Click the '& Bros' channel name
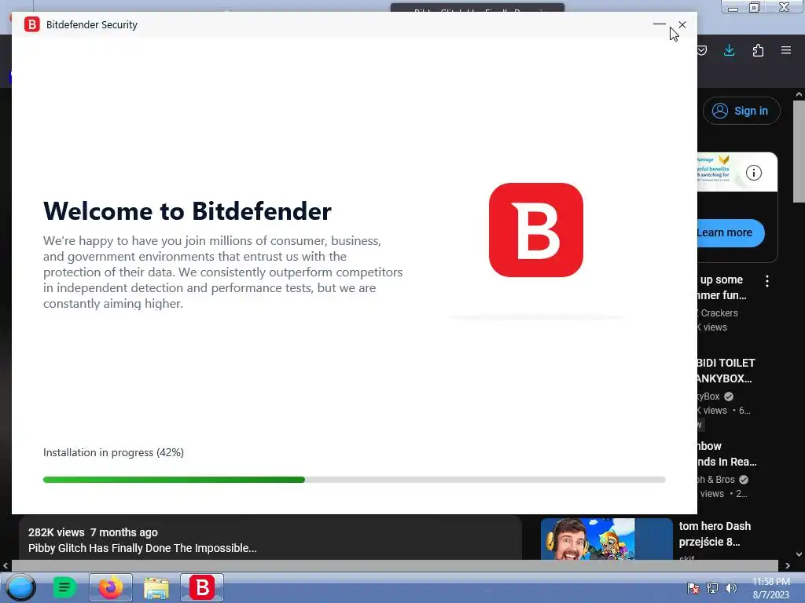This screenshot has width=805, height=603. coord(716,480)
